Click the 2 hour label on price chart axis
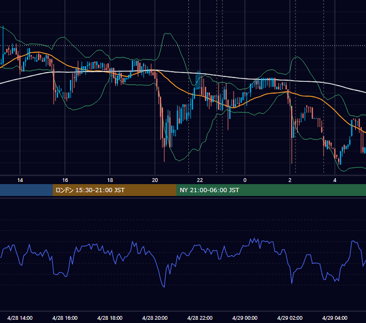The width and height of the screenshot is (366, 323). 290,180
